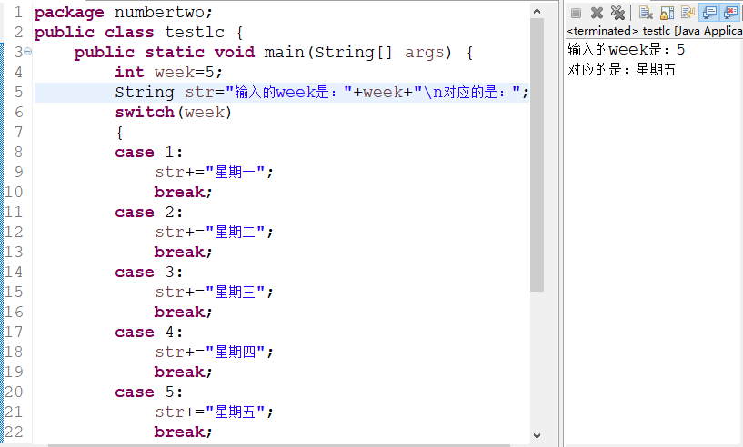The height and width of the screenshot is (447, 743).
Task: Toggle Show Console When Standard Out Changes
Action: coord(709,13)
